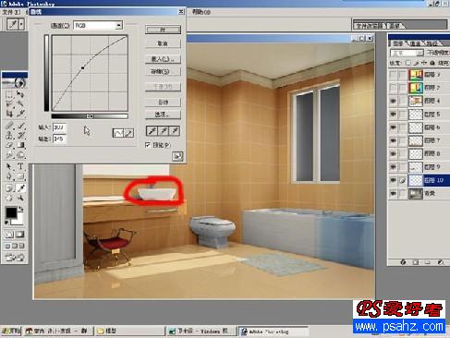The image size is (450, 338).
Task: Select the Eraser tool
Action: pyautogui.click(x=9, y=145)
